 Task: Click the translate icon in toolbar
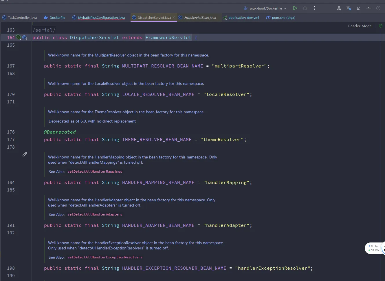pos(349,8)
